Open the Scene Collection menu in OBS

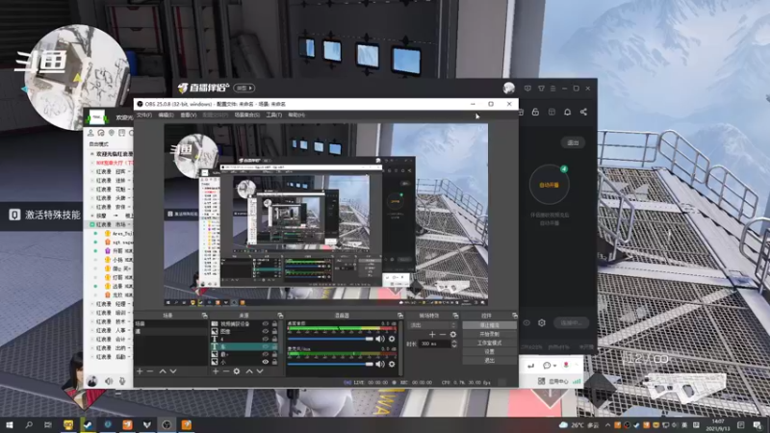pos(246,115)
